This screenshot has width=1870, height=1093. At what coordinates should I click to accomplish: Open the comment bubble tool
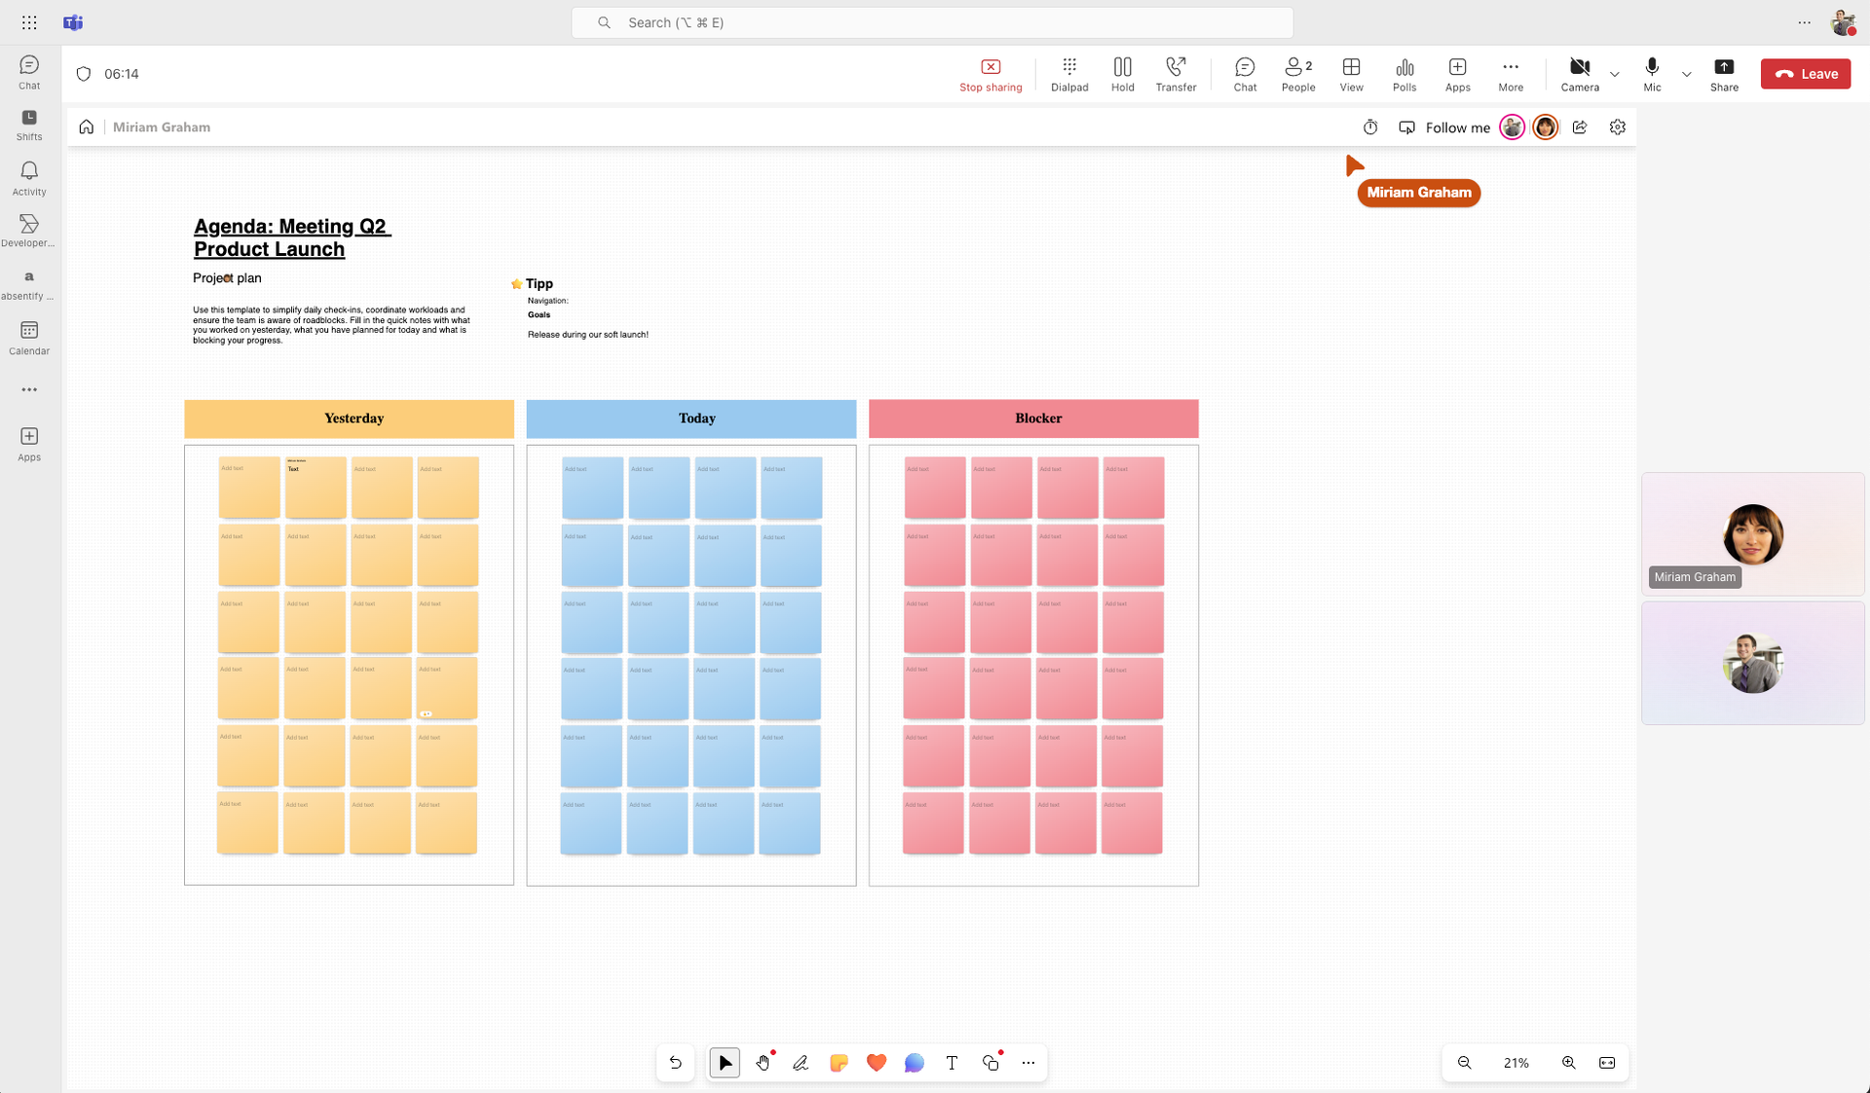914,1063
